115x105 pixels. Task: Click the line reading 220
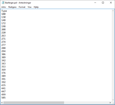[3, 32]
